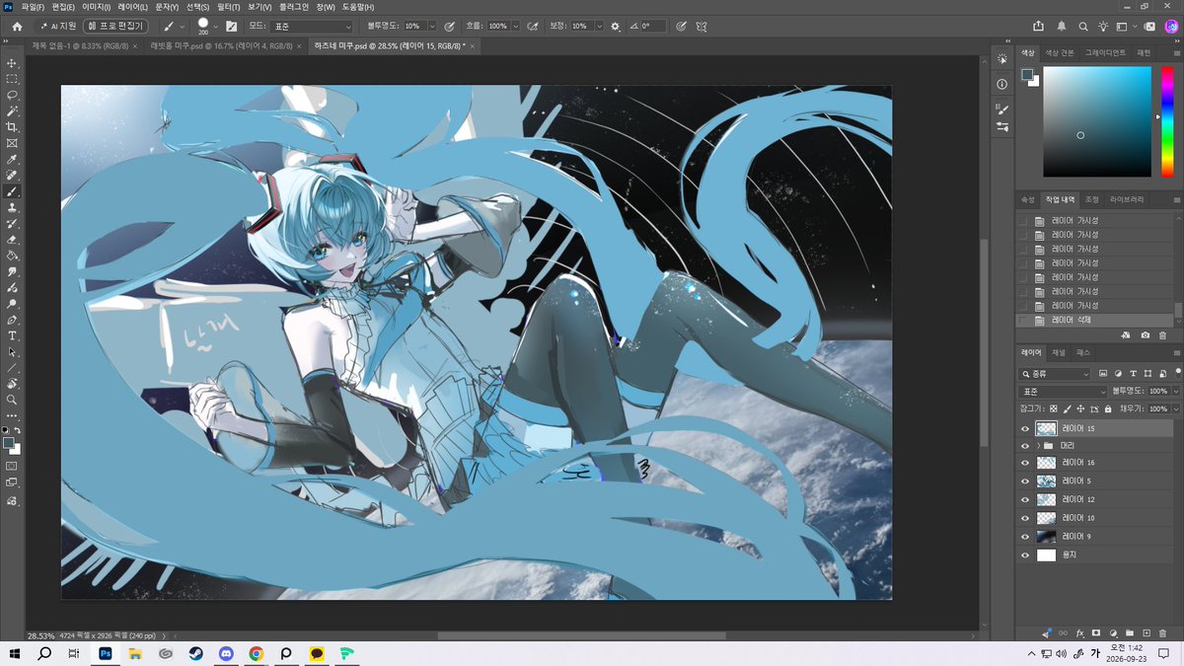
Task: Open the brush settings panel icon
Action: click(x=231, y=26)
